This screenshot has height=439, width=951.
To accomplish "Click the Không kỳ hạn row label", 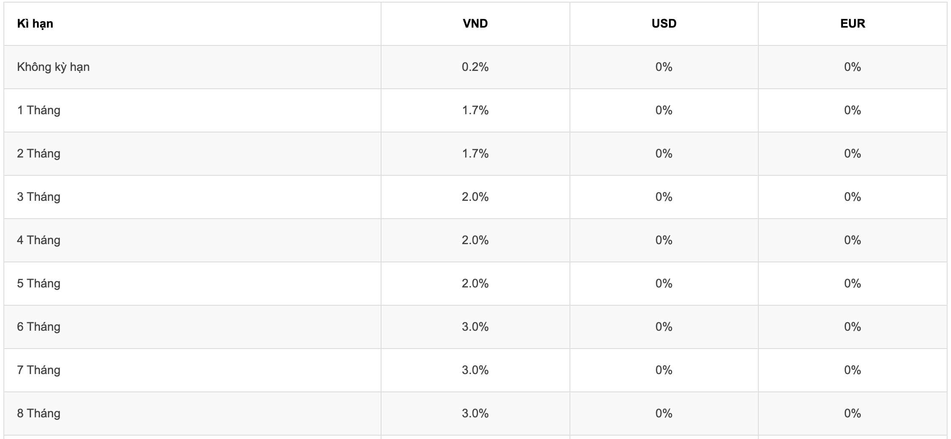I will [x=53, y=67].
